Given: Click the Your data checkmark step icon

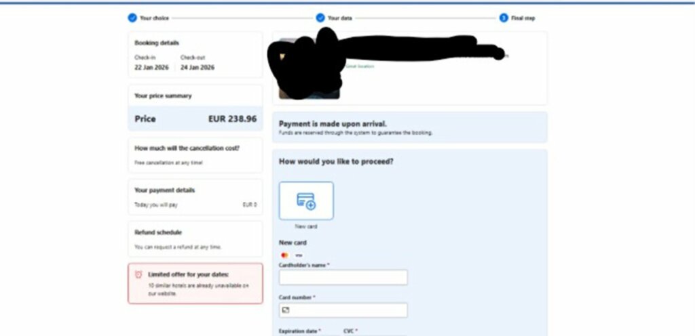Looking at the screenshot, I should (x=320, y=18).
